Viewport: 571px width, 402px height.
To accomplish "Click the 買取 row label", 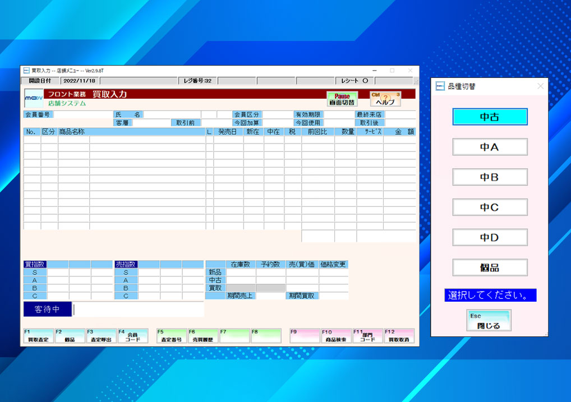I will pos(215,288).
